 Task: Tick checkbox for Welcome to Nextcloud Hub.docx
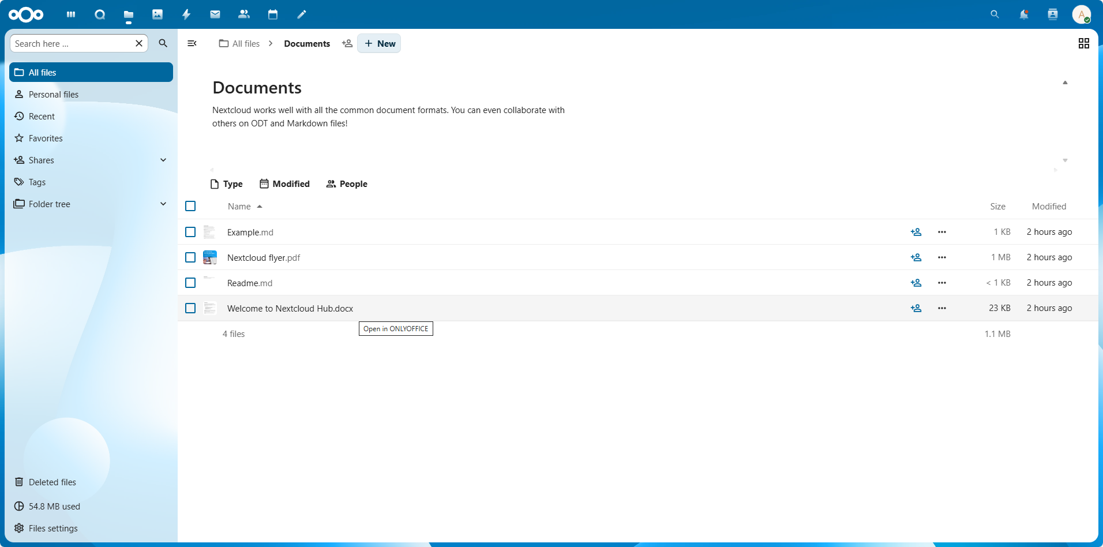click(x=190, y=308)
